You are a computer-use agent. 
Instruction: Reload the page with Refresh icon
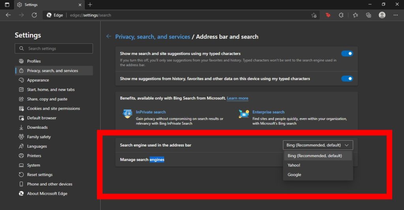point(34,15)
